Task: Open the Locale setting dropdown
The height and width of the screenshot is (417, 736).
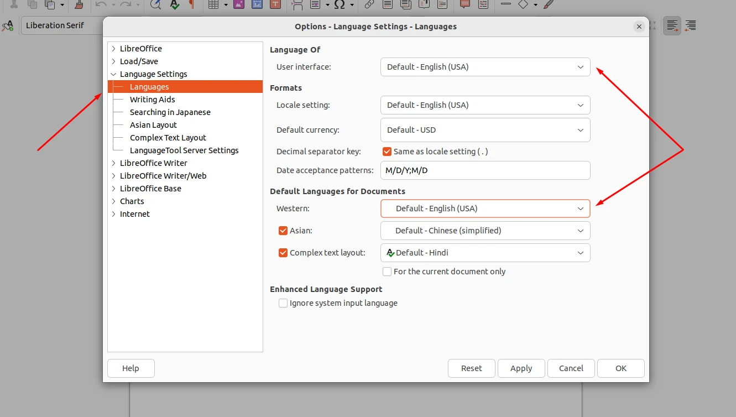Action: (x=486, y=105)
